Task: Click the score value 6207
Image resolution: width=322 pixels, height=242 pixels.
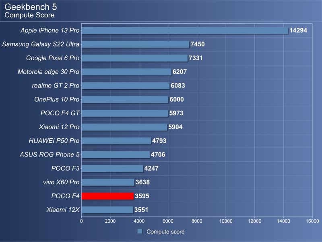Action: 180,72
